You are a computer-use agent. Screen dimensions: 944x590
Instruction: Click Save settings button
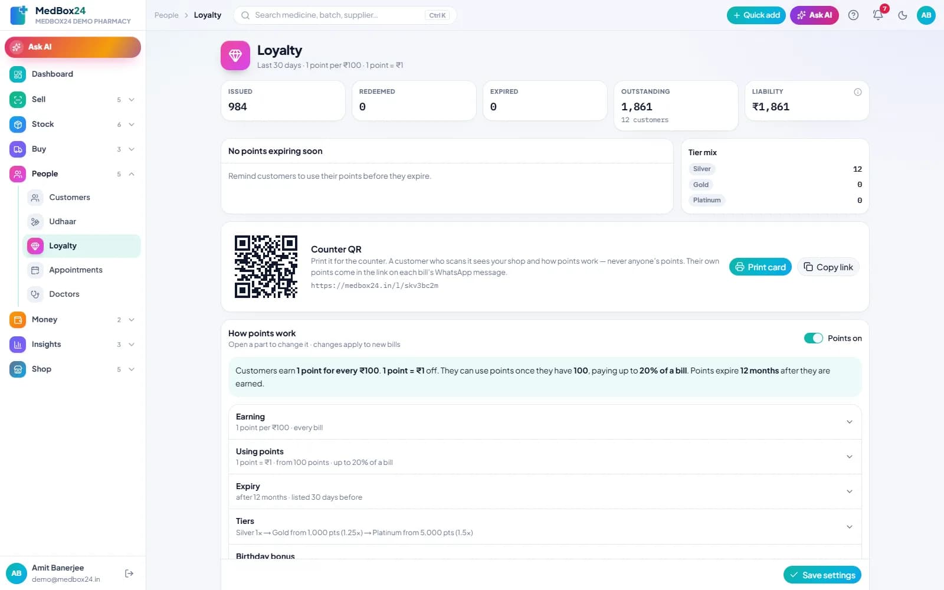pos(822,575)
